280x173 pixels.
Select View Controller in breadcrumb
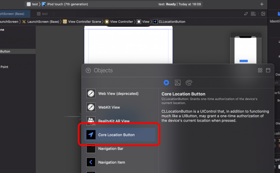(x=119, y=22)
